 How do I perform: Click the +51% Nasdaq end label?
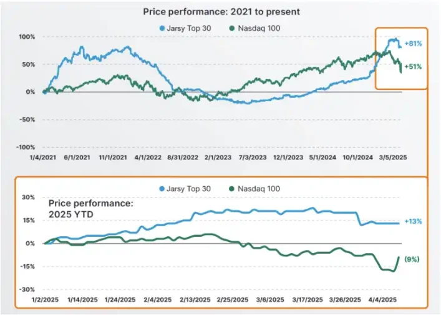coord(413,67)
